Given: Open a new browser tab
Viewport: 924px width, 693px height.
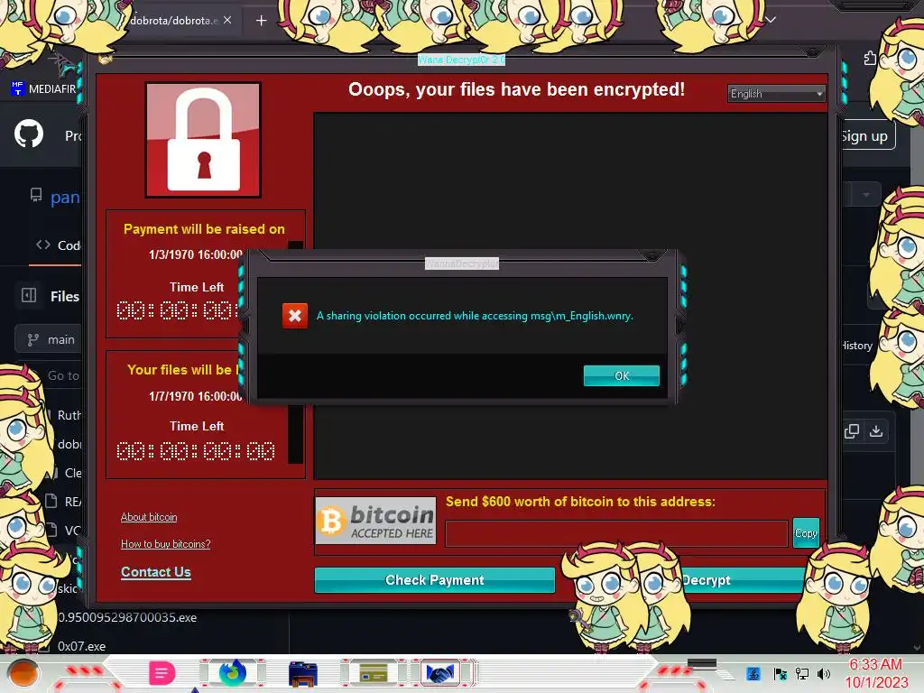Looking at the screenshot, I should click(261, 21).
